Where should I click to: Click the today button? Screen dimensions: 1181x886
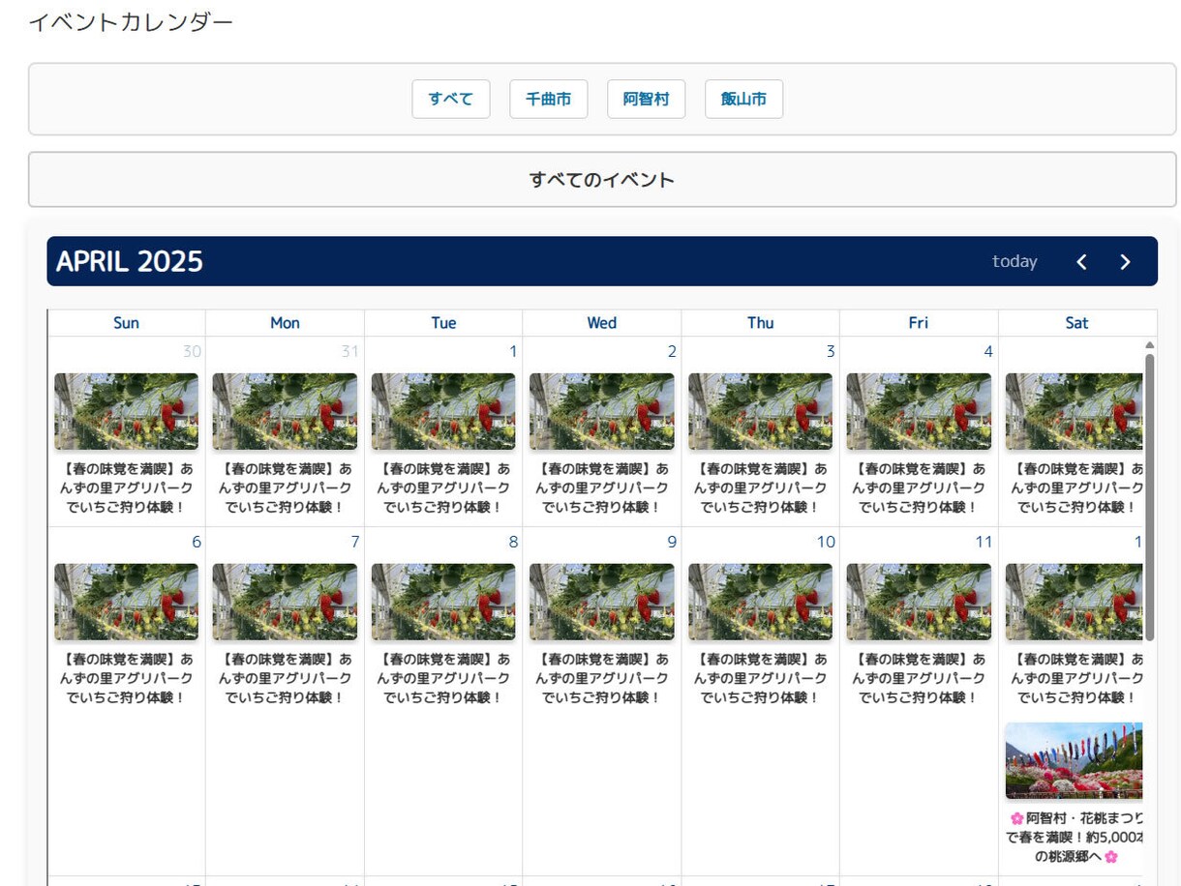[1014, 261]
